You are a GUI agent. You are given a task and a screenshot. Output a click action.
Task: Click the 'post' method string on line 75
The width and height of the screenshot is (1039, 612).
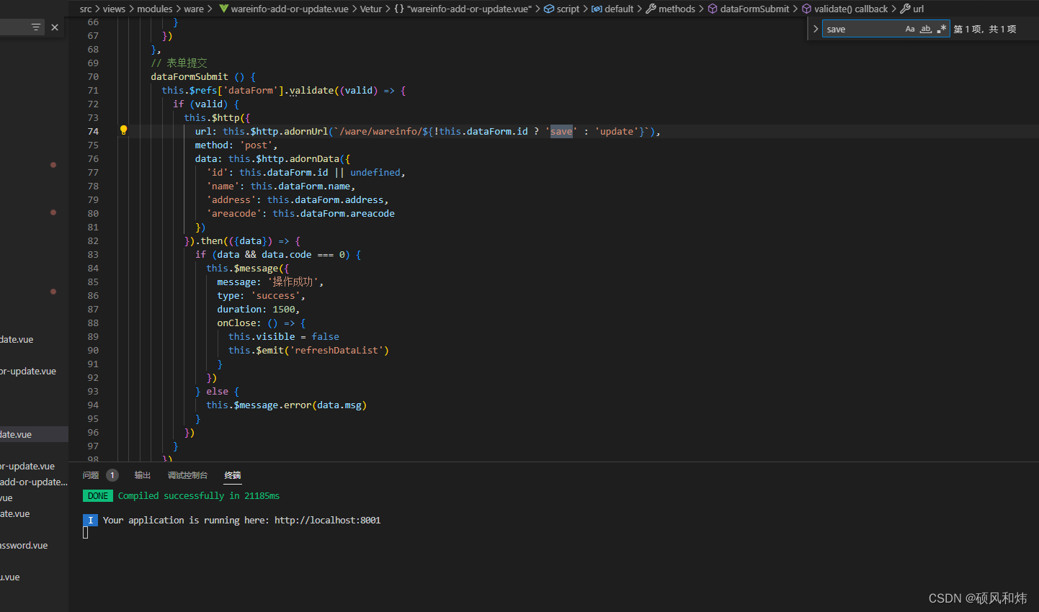pyautogui.click(x=256, y=145)
